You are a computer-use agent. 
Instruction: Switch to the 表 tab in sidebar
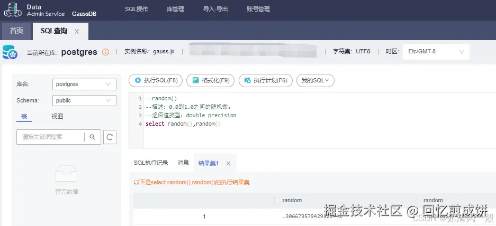[24, 116]
